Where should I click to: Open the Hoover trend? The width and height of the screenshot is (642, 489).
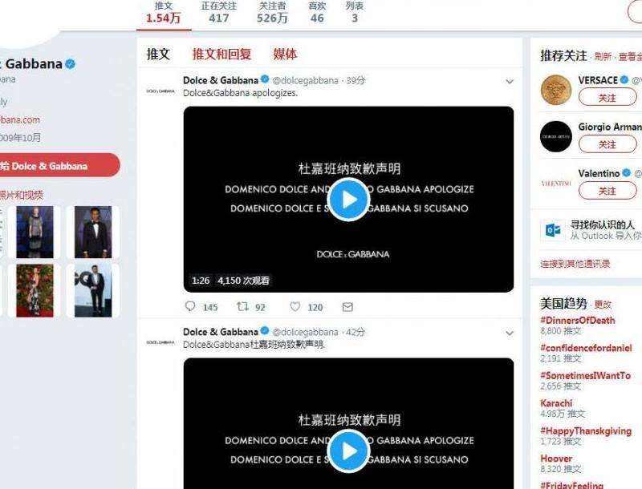(556, 459)
